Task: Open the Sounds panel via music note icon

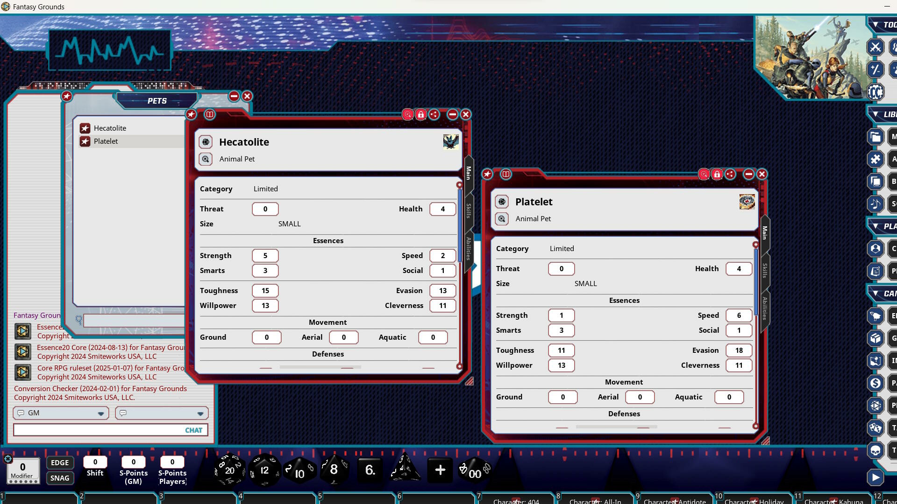Action: coord(876,204)
